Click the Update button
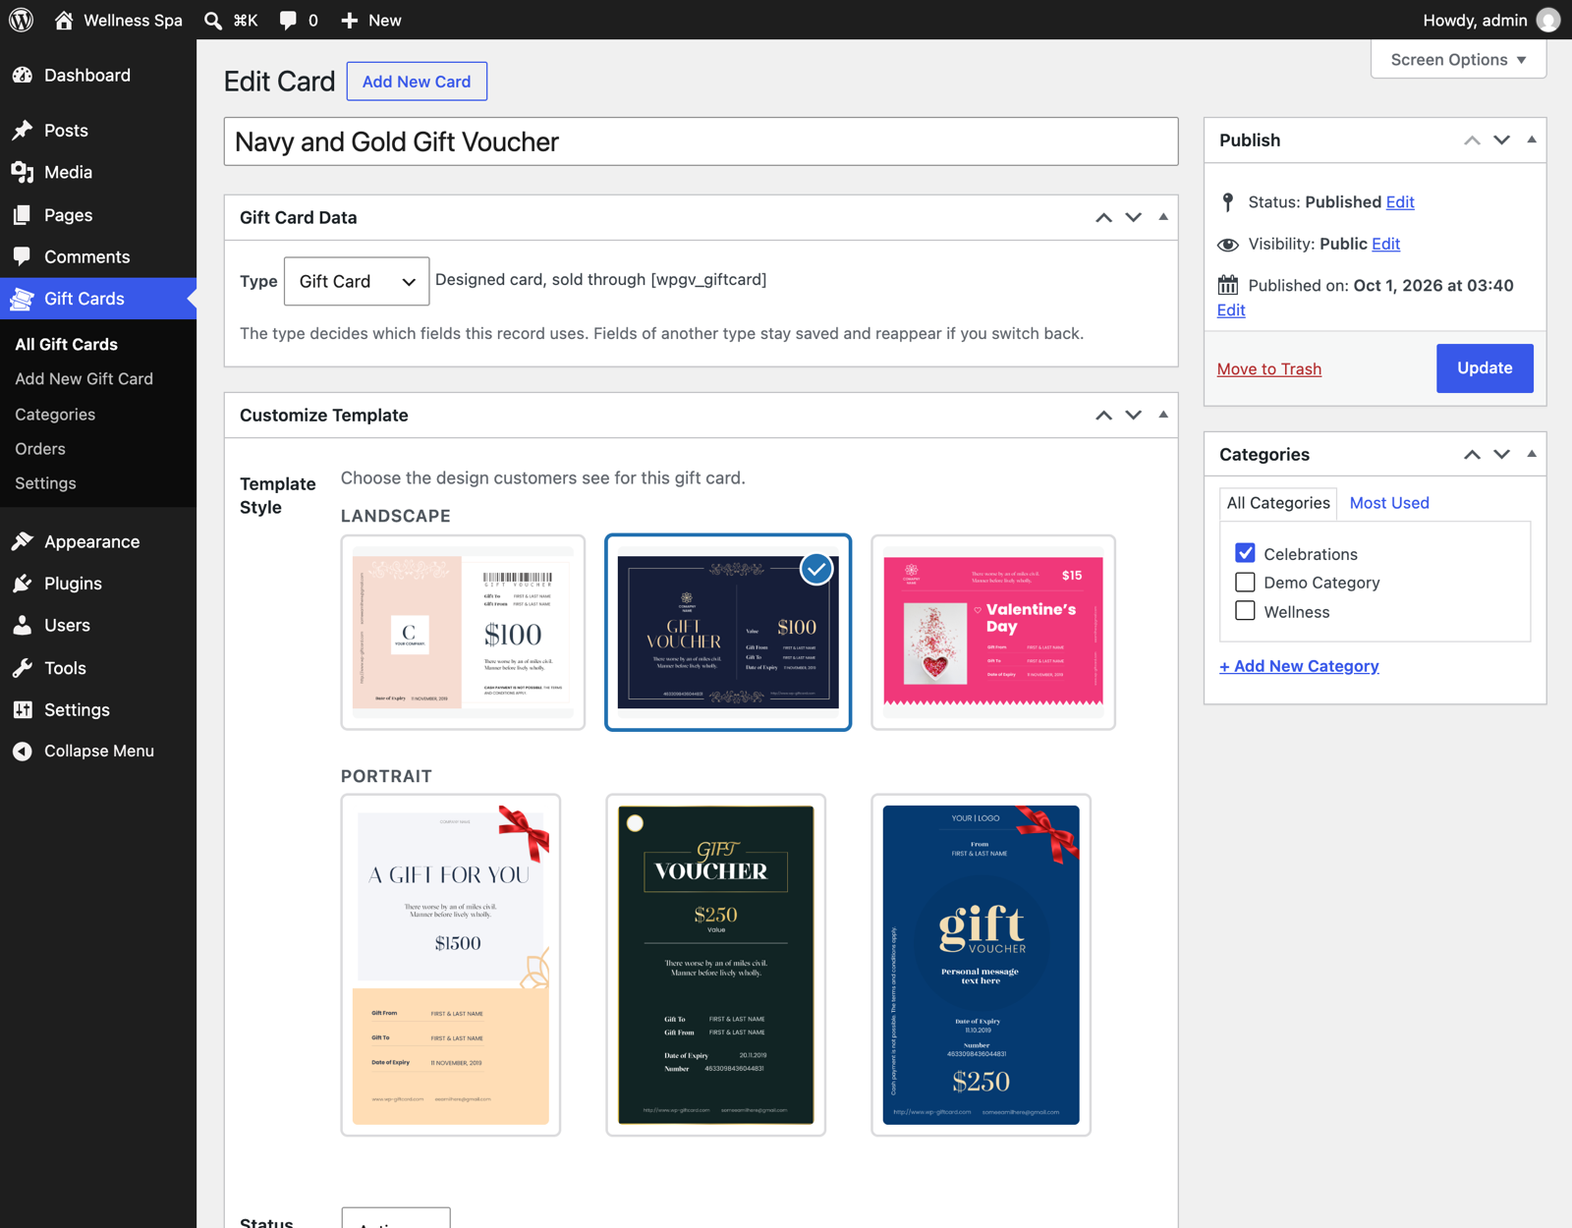Viewport: 1572px width, 1228px height. point(1485,368)
